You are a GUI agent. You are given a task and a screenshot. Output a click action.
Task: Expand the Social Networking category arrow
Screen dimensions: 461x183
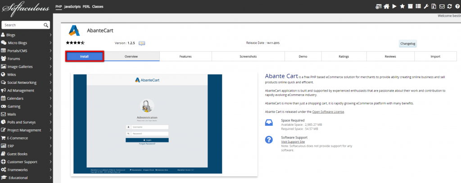tap(50, 82)
